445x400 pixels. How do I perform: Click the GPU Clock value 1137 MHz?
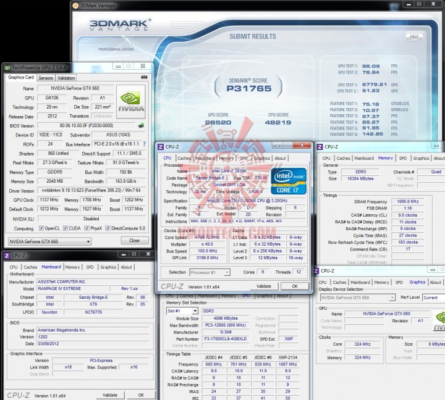coord(49,199)
